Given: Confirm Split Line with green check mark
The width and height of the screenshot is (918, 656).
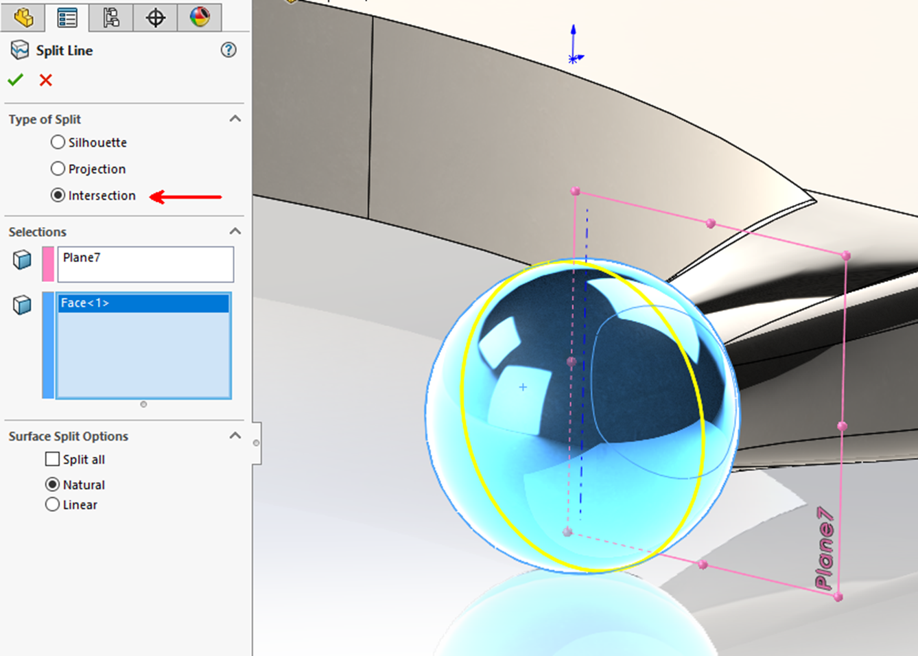Looking at the screenshot, I should pos(15,80).
